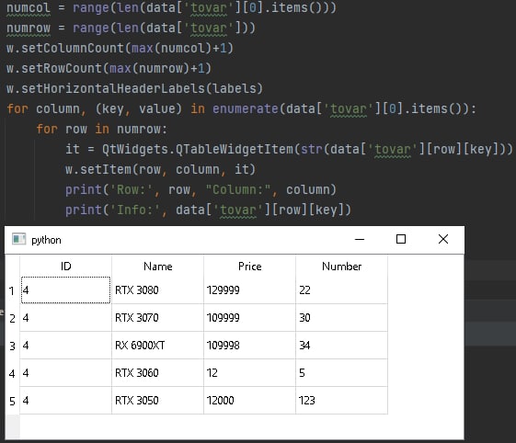The image size is (516, 443).
Task: Click the setRowCount code line
Action: 109,68
